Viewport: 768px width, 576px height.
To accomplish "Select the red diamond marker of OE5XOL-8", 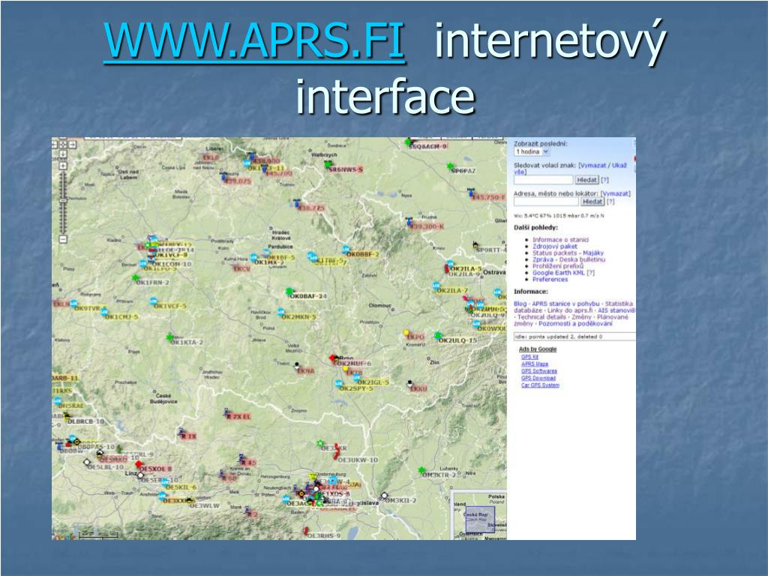I will tap(139, 463).
